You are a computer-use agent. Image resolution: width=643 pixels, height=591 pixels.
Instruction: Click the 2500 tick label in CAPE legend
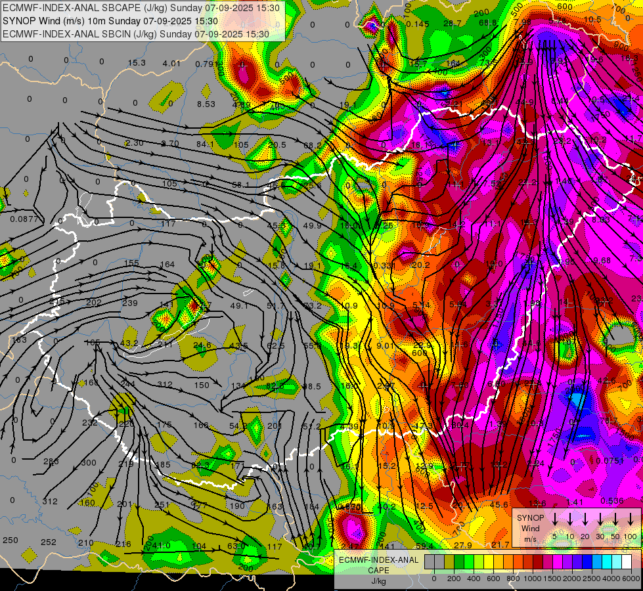[x=592, y=579]
